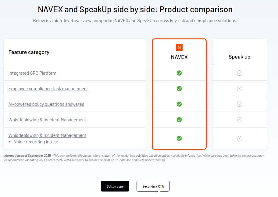Image resolution: width=278 pixels, height=197 pixels.
Task: Open the first Whistleblowing & Incident Management link
Action: coord(47,120)
